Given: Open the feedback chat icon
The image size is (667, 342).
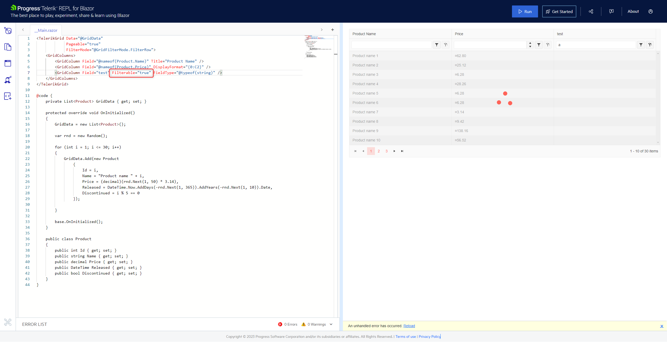Looking at the screenshot, I should point(611,11).
